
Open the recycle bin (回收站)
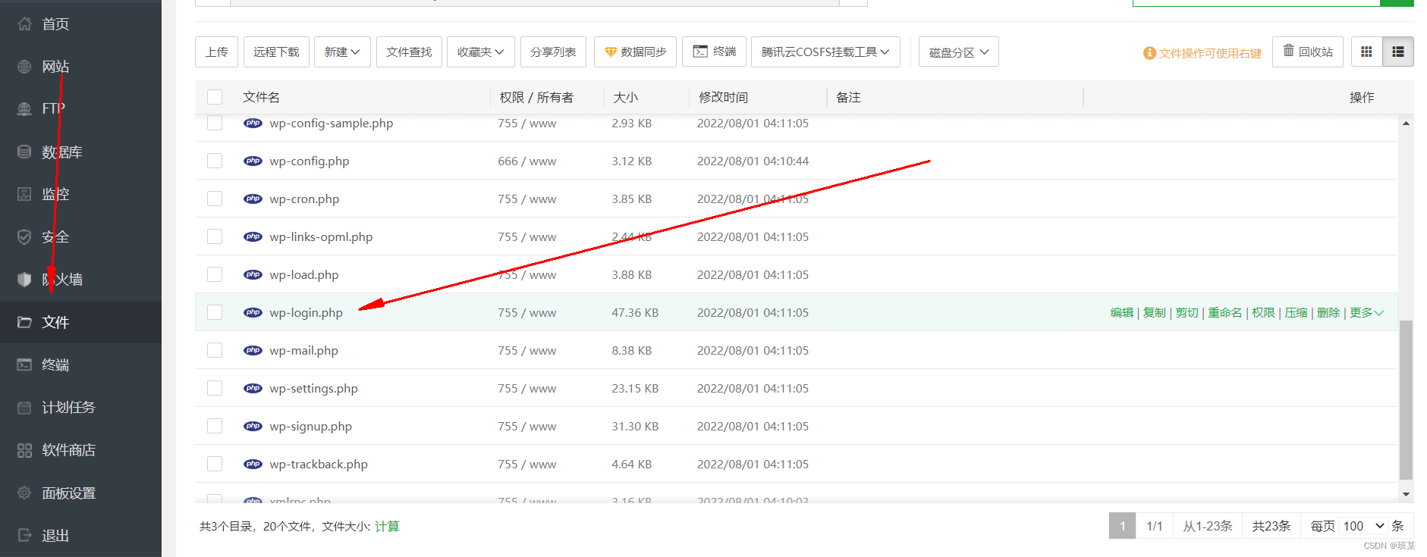pyautogui.click(x=1307, y=52)
